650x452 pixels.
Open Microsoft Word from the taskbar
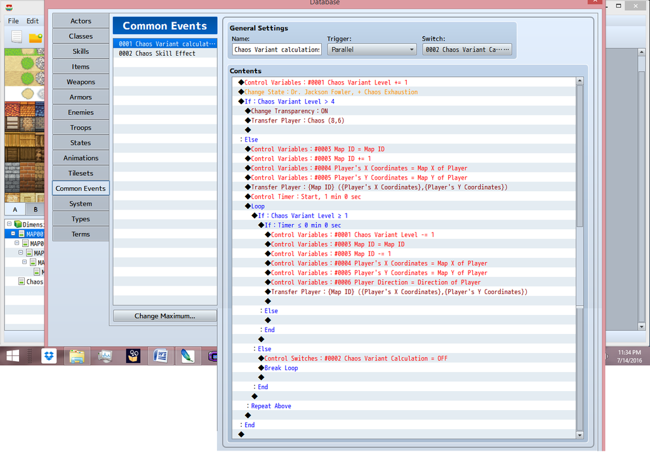pyautogui.click(x=159, y=356)
